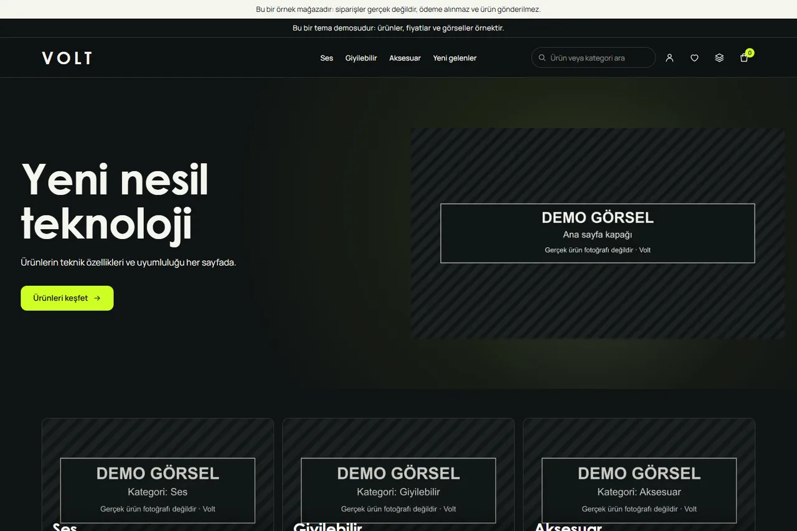Open the Kategori: Giyilebilir category card
Image resolution: width=797 pixels, height=531 pixels.
click(398, 474)
